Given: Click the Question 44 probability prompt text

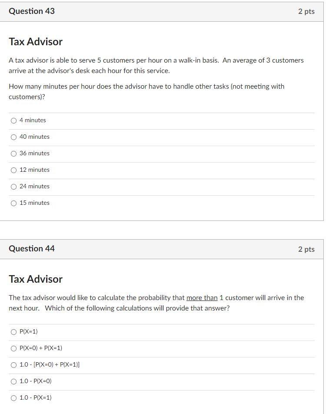Looking at the screenshot, I should coord(156,303).
